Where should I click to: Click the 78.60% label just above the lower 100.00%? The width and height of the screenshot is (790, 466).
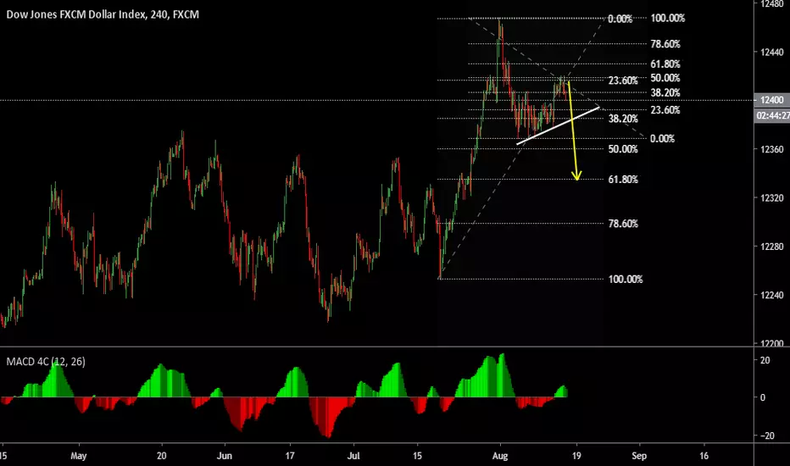pos(623,224)
